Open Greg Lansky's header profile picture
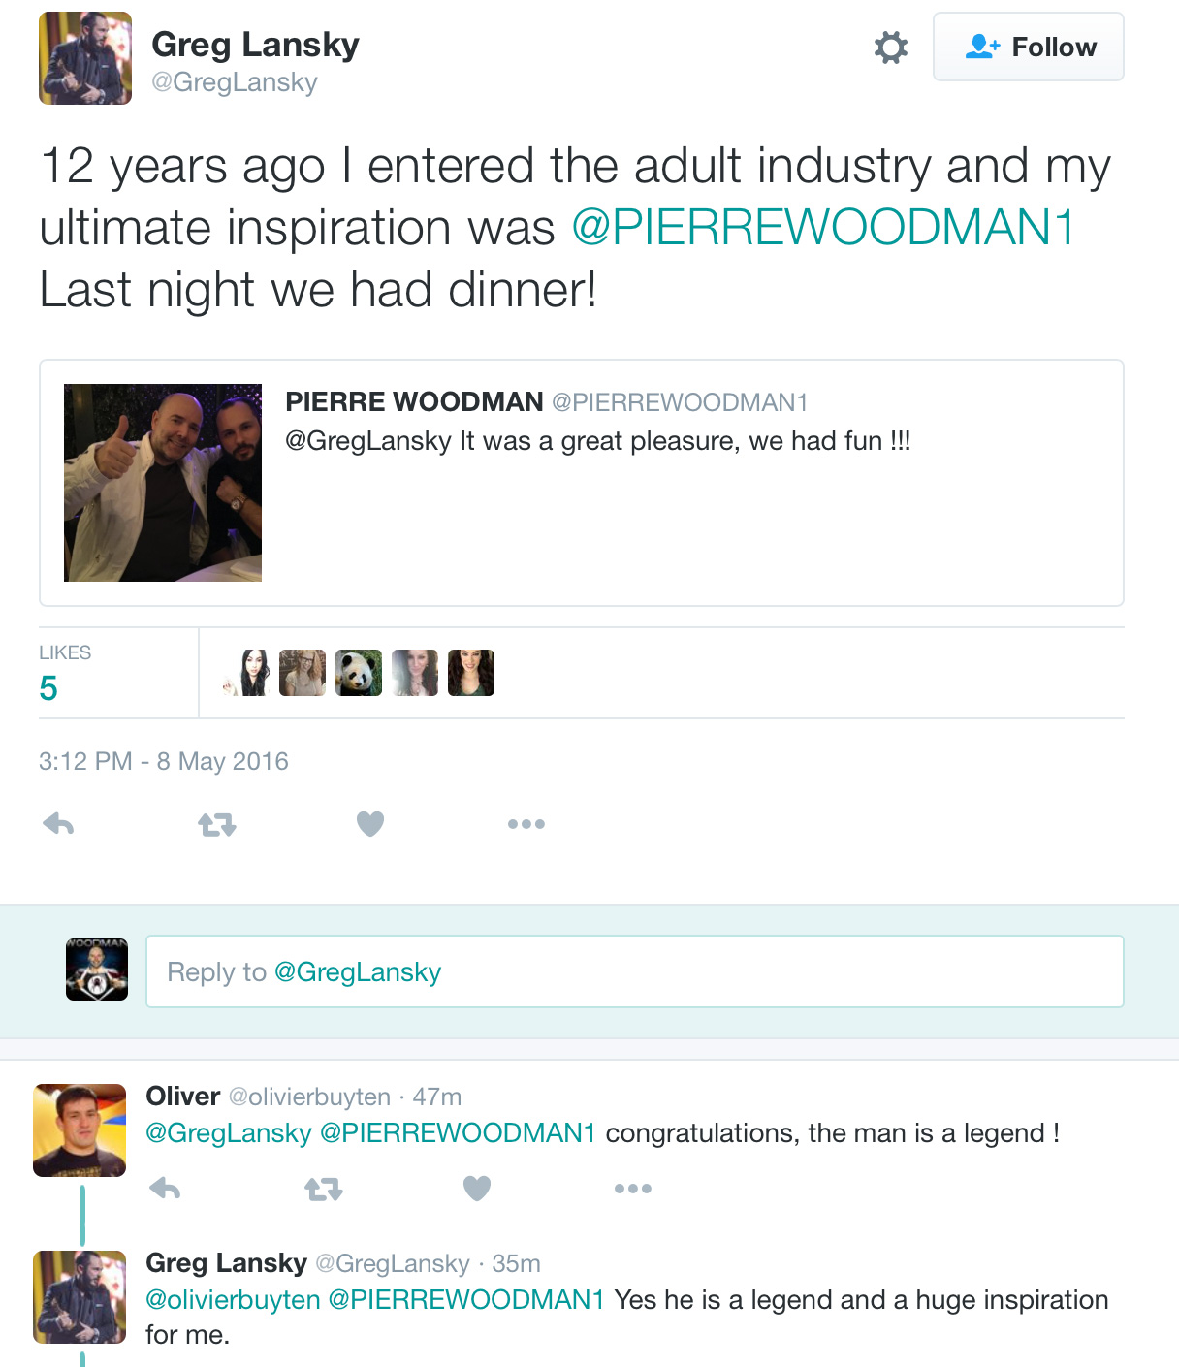Viewport: 1179px width, 1367px height. click(85, 58)
